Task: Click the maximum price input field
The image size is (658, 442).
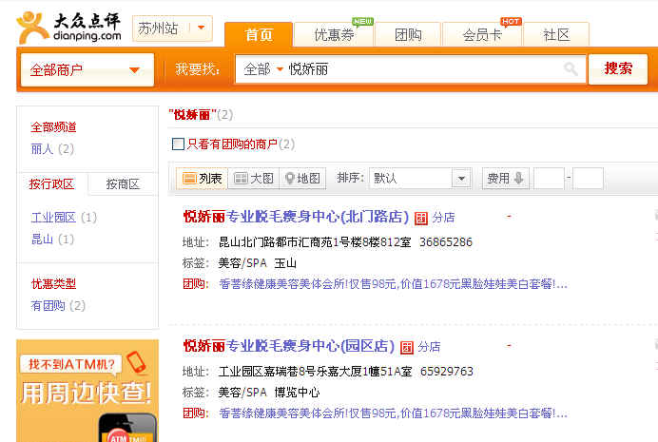Action: tap(588, 179)
